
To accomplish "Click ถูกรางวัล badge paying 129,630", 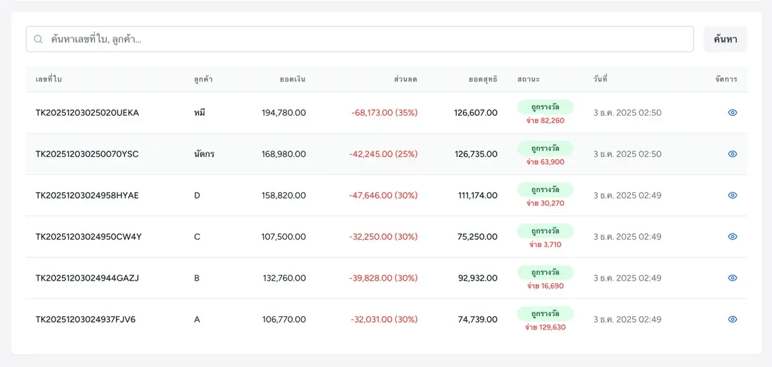I will pos(545,314).
